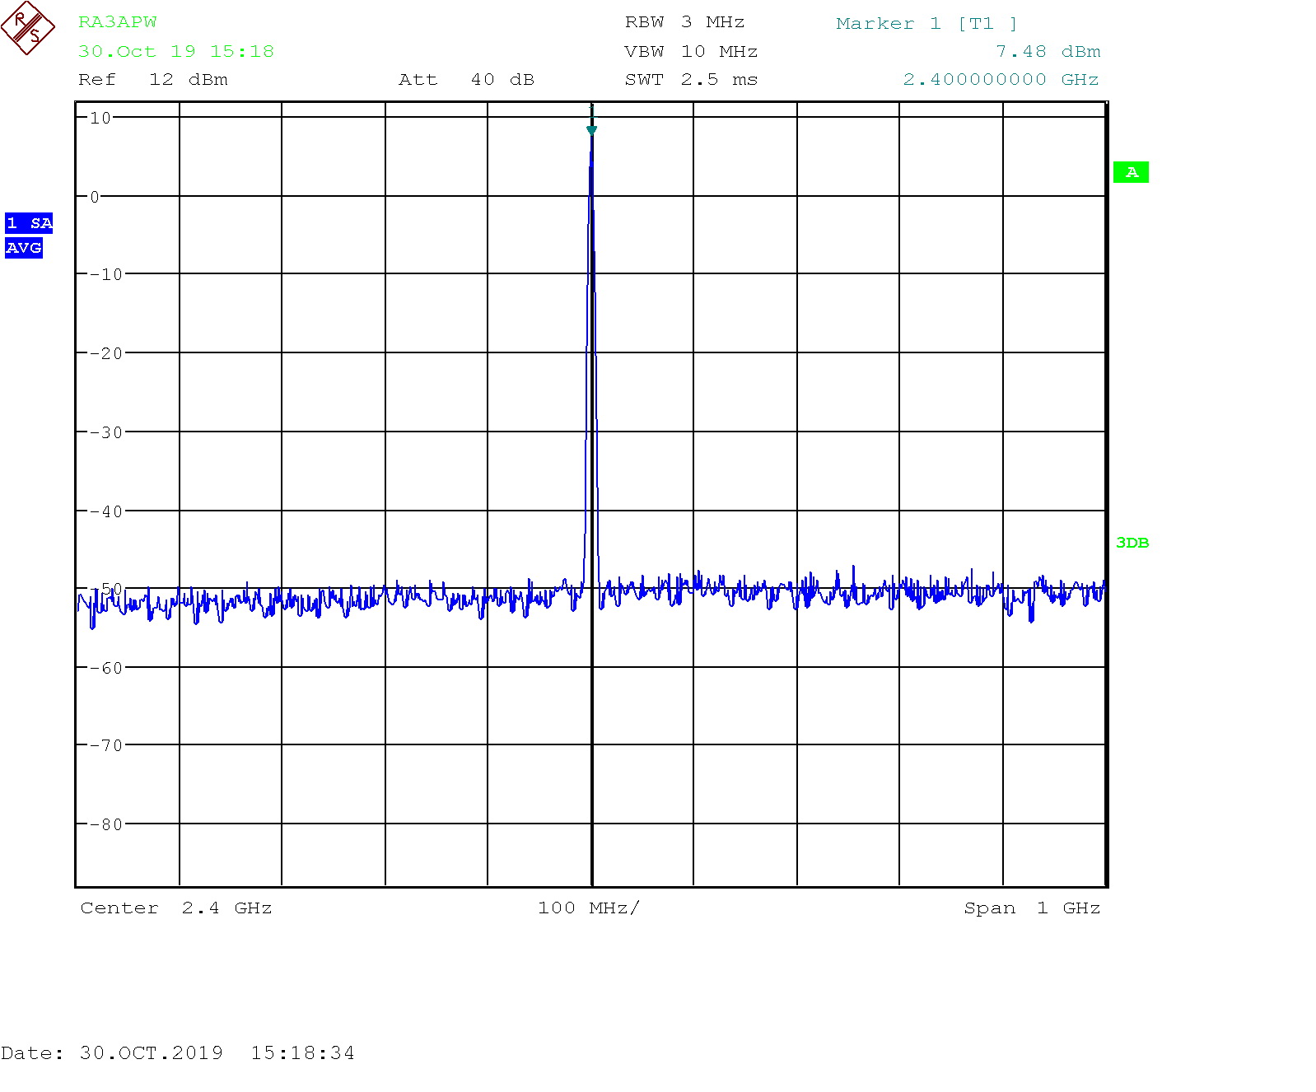Click the Rohde & Schwarz logo icon
The height and width of the screenshot is (1092, 1316).
pyautogui.click(x=28, y=28)
